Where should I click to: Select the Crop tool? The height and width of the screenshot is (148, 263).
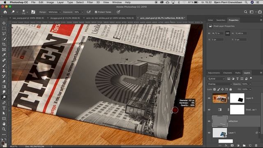coord(4,44)
